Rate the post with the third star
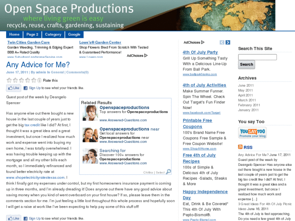Image resolution: width=295 pixels, height=221 pixels. click(x=21, y=80)
